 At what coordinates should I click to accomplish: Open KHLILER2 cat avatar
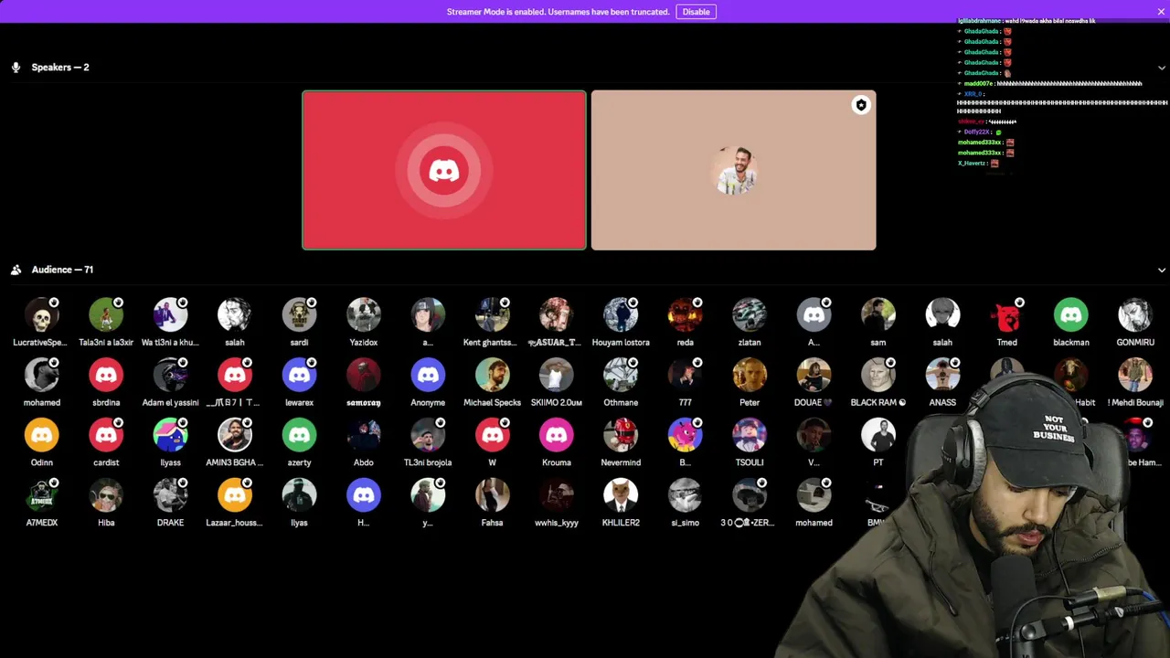[621, 496]
